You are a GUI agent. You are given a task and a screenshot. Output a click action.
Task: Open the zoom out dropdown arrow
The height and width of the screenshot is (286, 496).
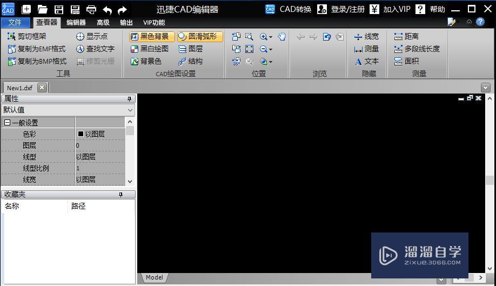pyautogui.click(x=271, y=50)
